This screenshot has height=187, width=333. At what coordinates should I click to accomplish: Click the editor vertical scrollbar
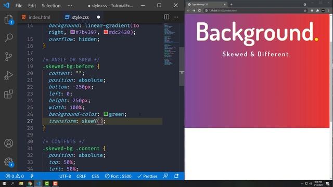tap(182, 66)
